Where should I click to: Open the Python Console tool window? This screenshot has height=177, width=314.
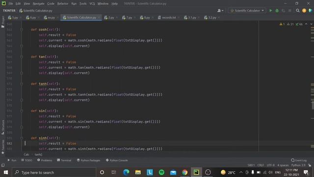[x=117, y=160]
